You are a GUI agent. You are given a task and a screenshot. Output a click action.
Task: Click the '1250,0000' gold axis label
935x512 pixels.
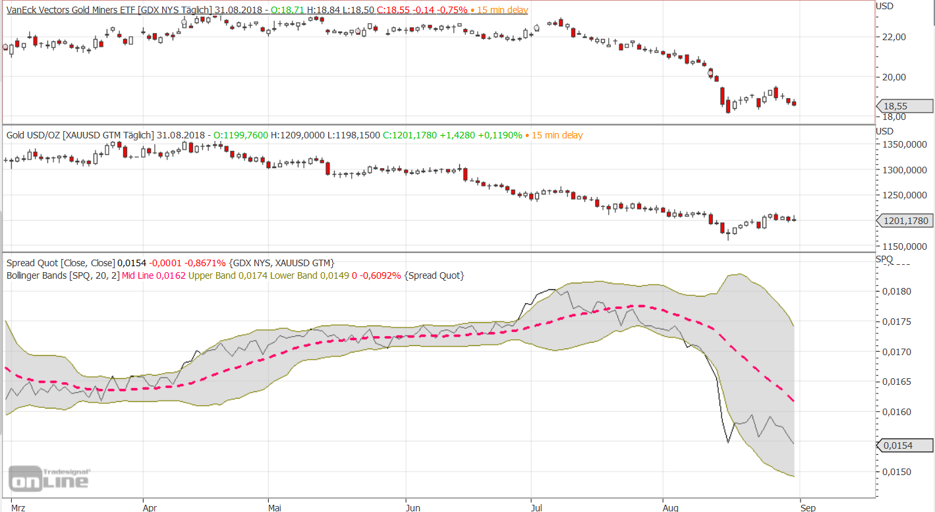904,196
